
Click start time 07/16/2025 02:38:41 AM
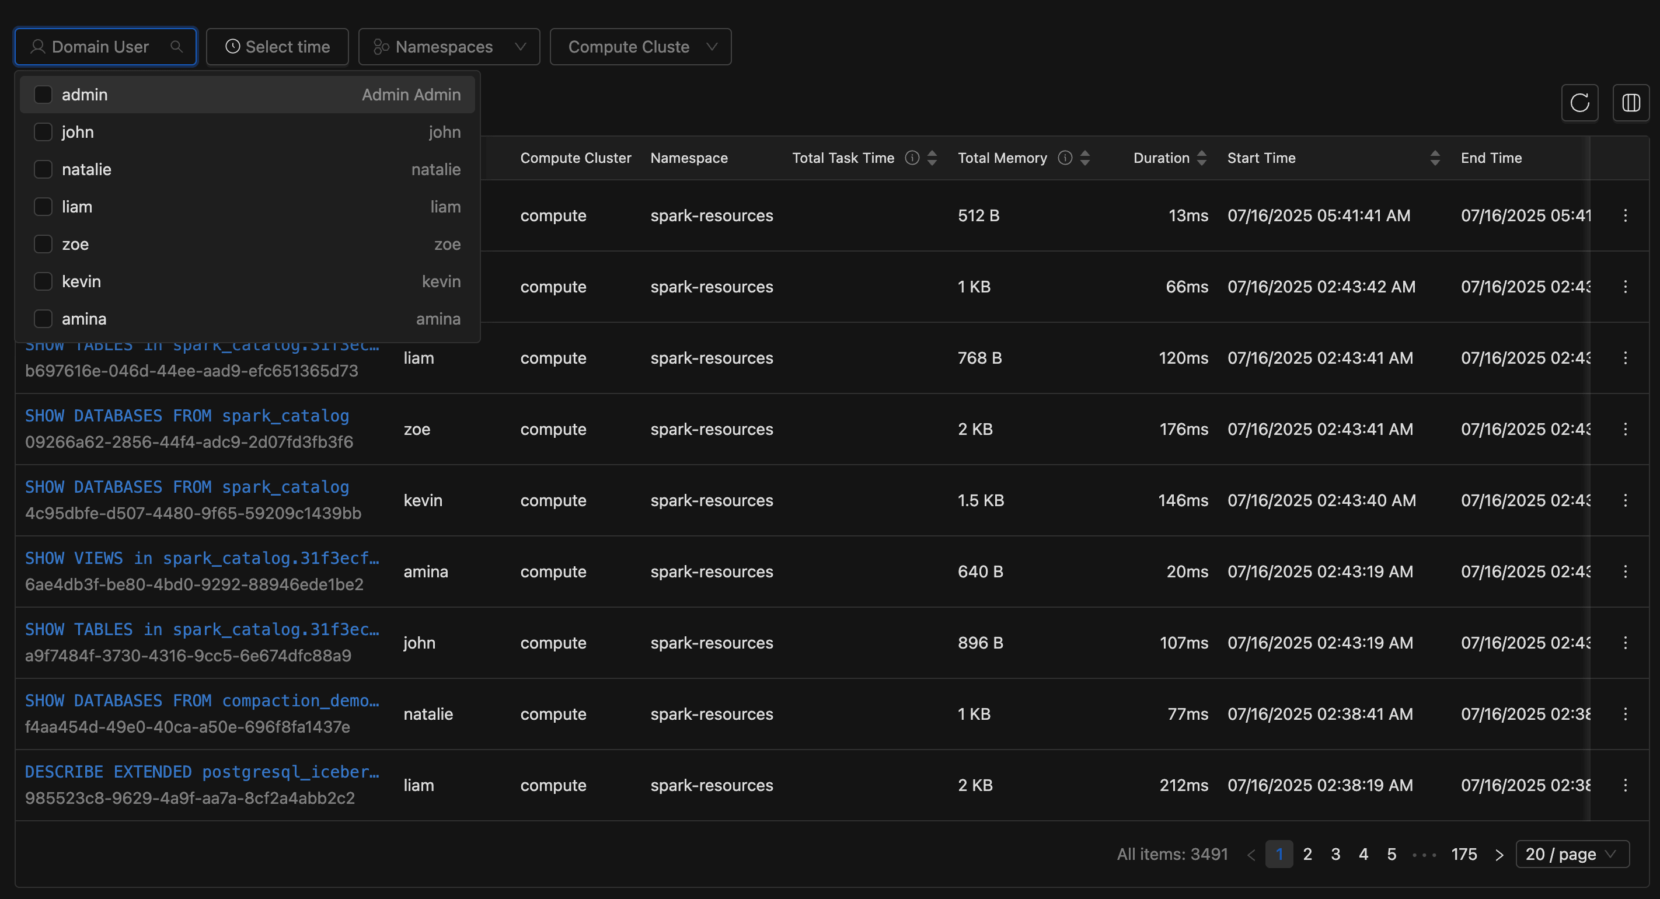coord(1320,714)
